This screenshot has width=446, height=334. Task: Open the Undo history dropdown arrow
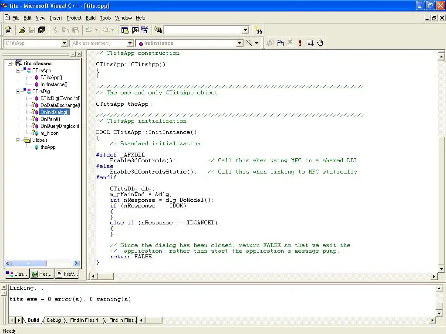coord(96,30)
